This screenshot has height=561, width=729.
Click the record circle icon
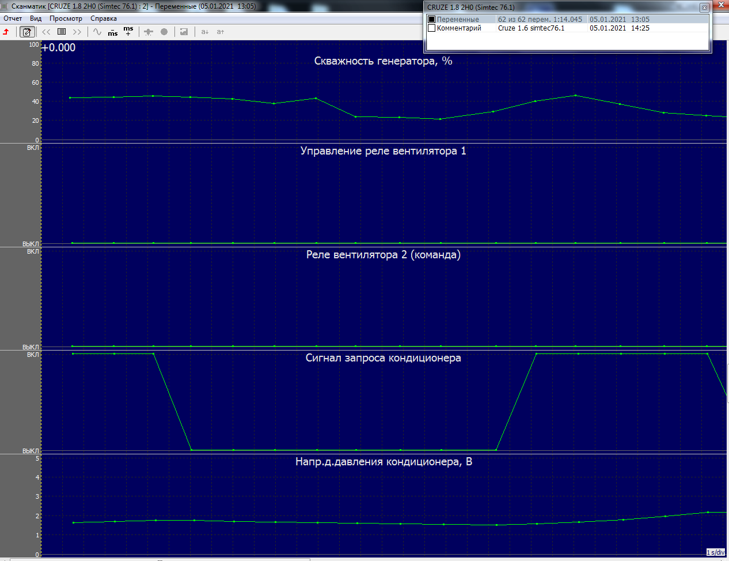click(x=164, y=32)
